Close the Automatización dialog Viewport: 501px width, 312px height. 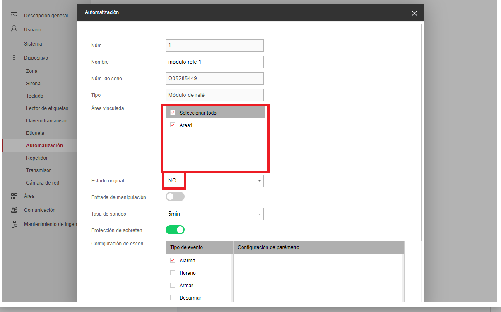tap(414, 13)
